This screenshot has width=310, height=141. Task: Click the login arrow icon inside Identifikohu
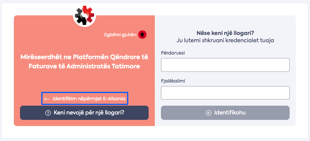tap(208, 113)
